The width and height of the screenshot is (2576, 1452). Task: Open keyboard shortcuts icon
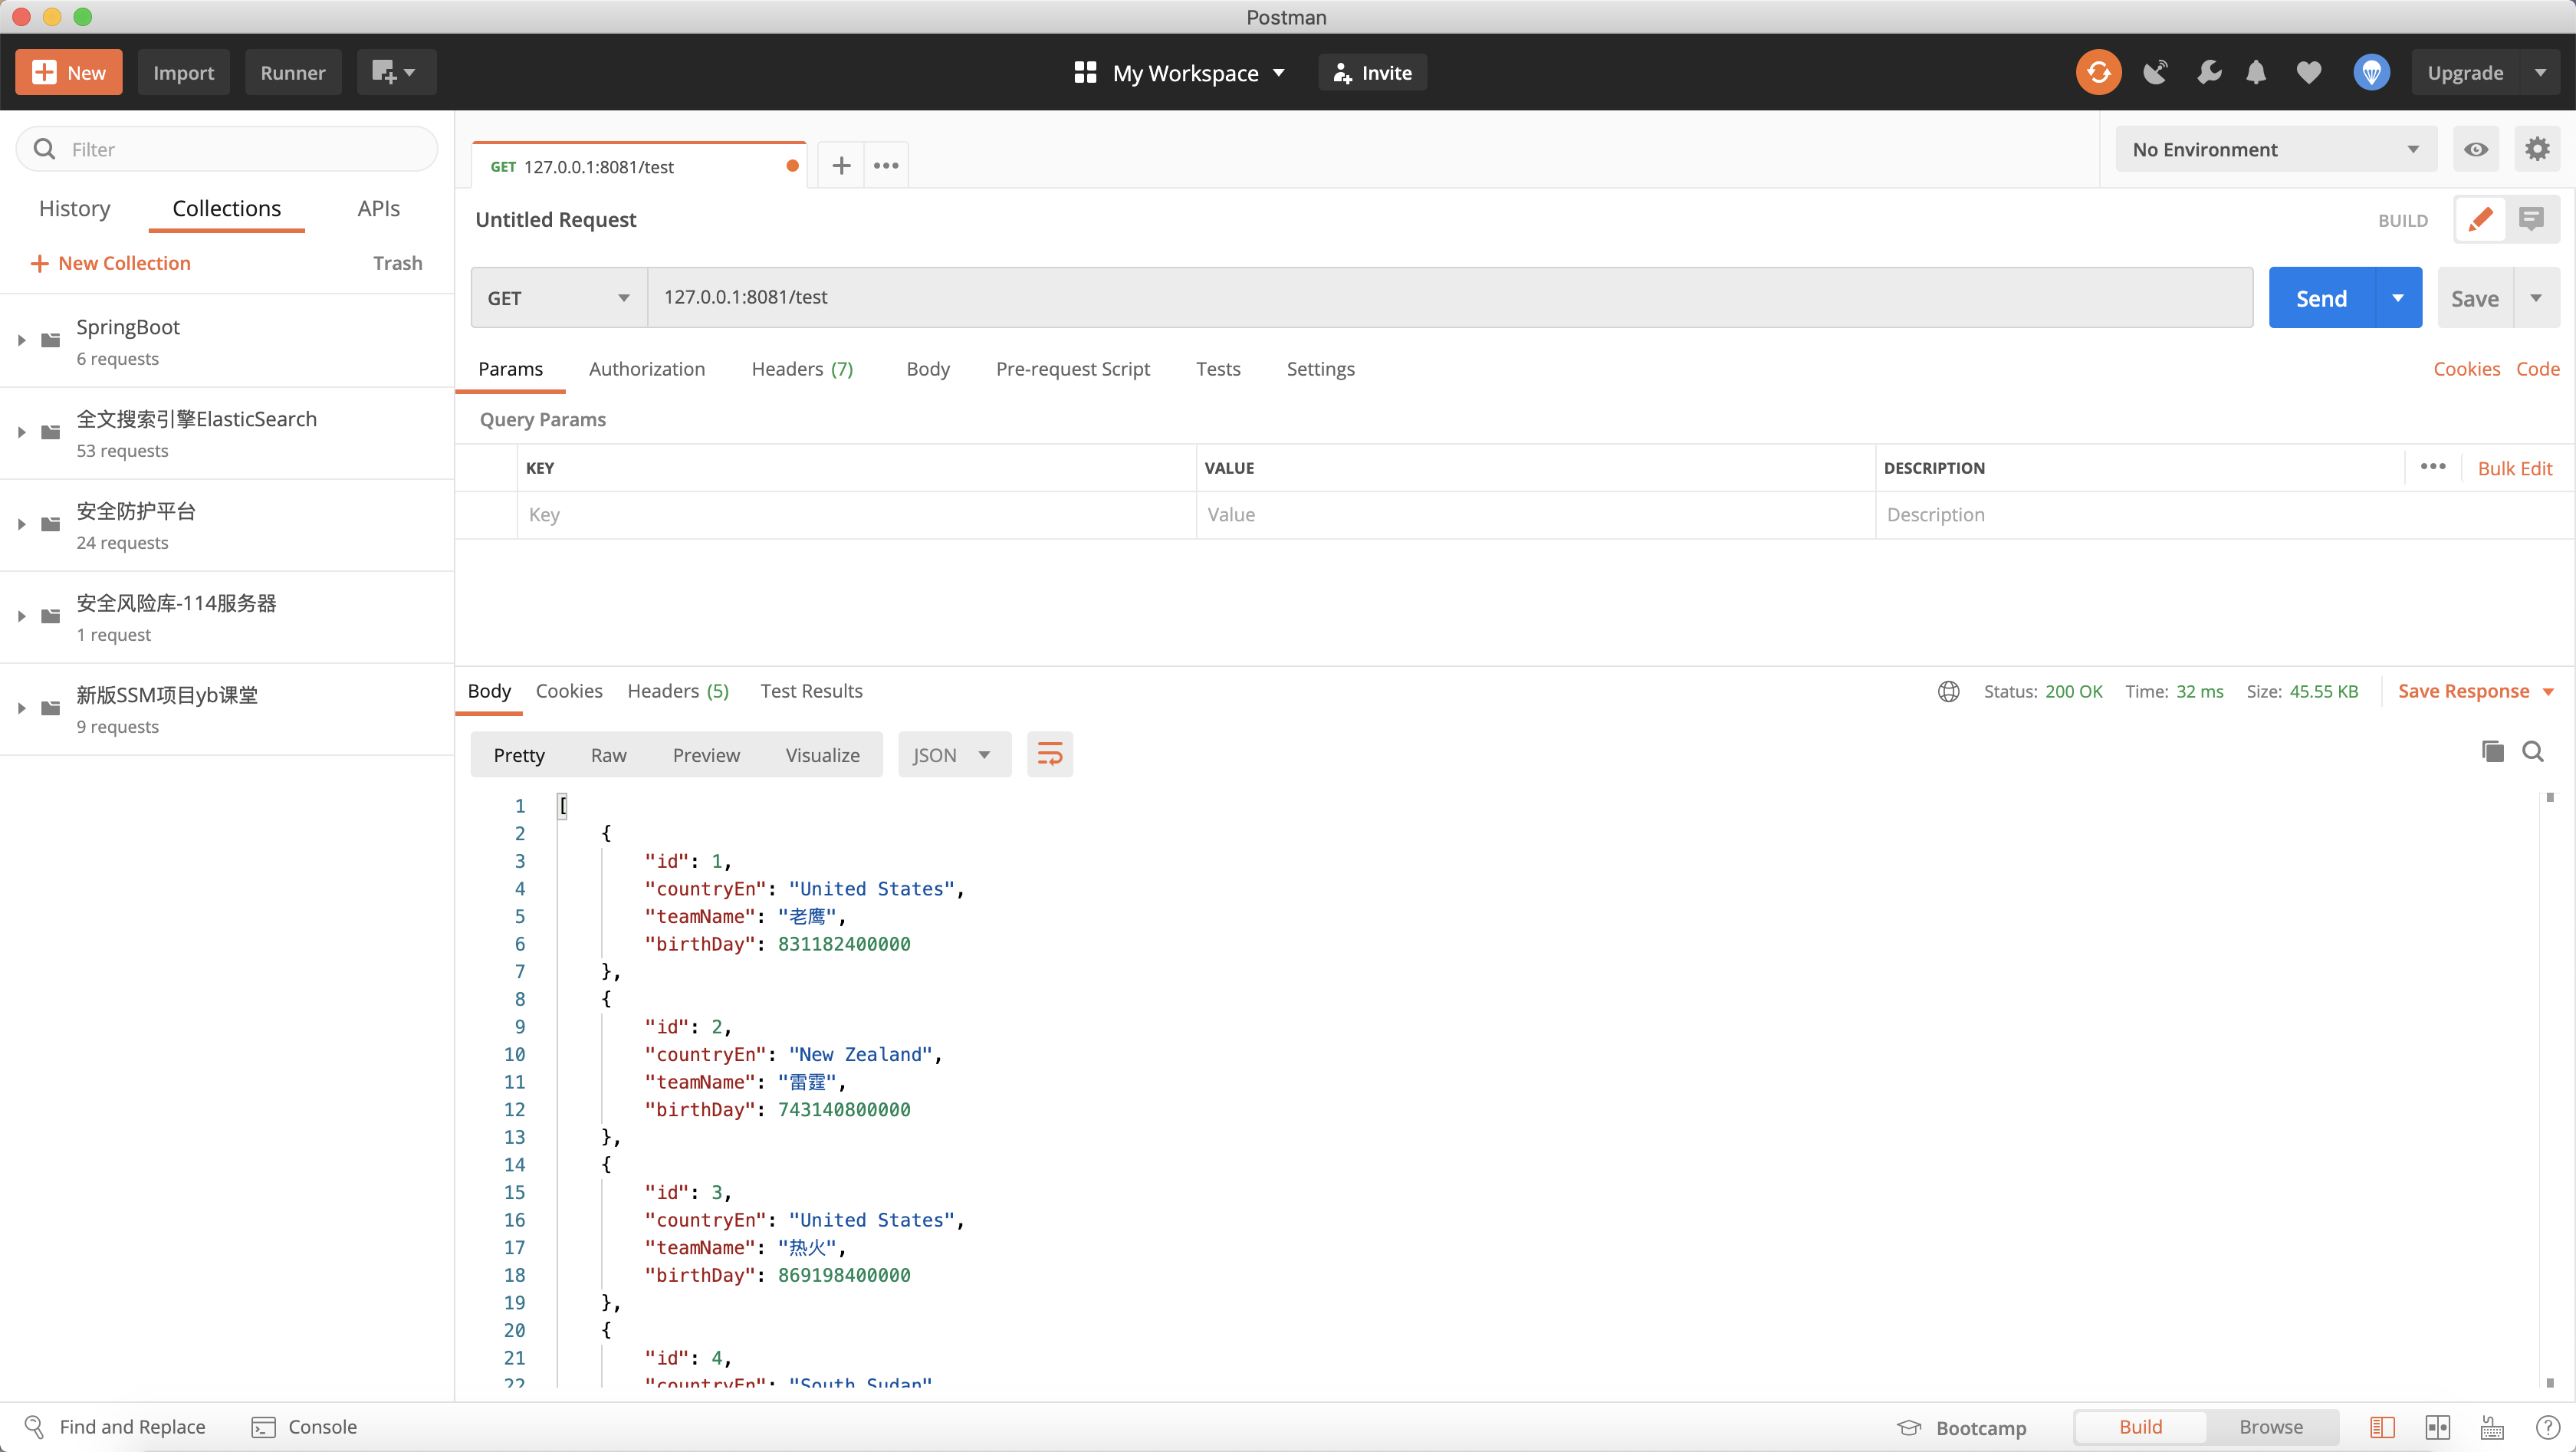tap(2492, 1428)
